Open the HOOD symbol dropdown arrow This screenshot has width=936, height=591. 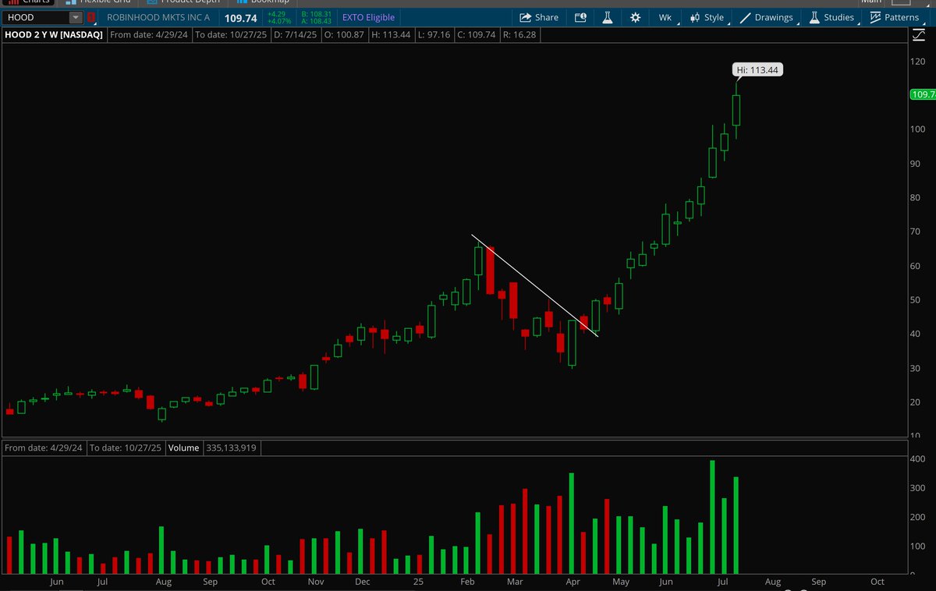(75, 17)
